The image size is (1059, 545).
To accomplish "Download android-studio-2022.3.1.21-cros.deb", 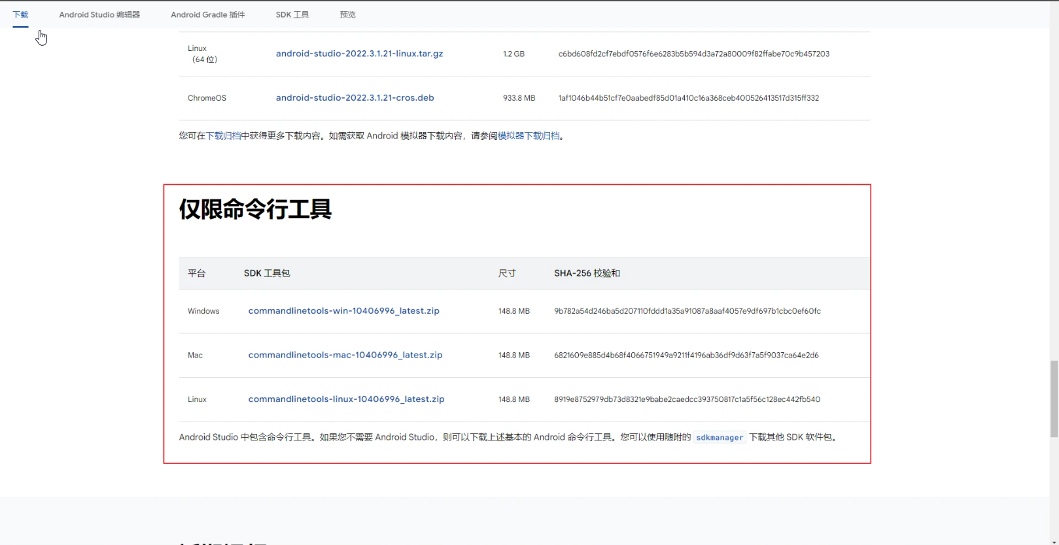I will [x=355, y=98].
